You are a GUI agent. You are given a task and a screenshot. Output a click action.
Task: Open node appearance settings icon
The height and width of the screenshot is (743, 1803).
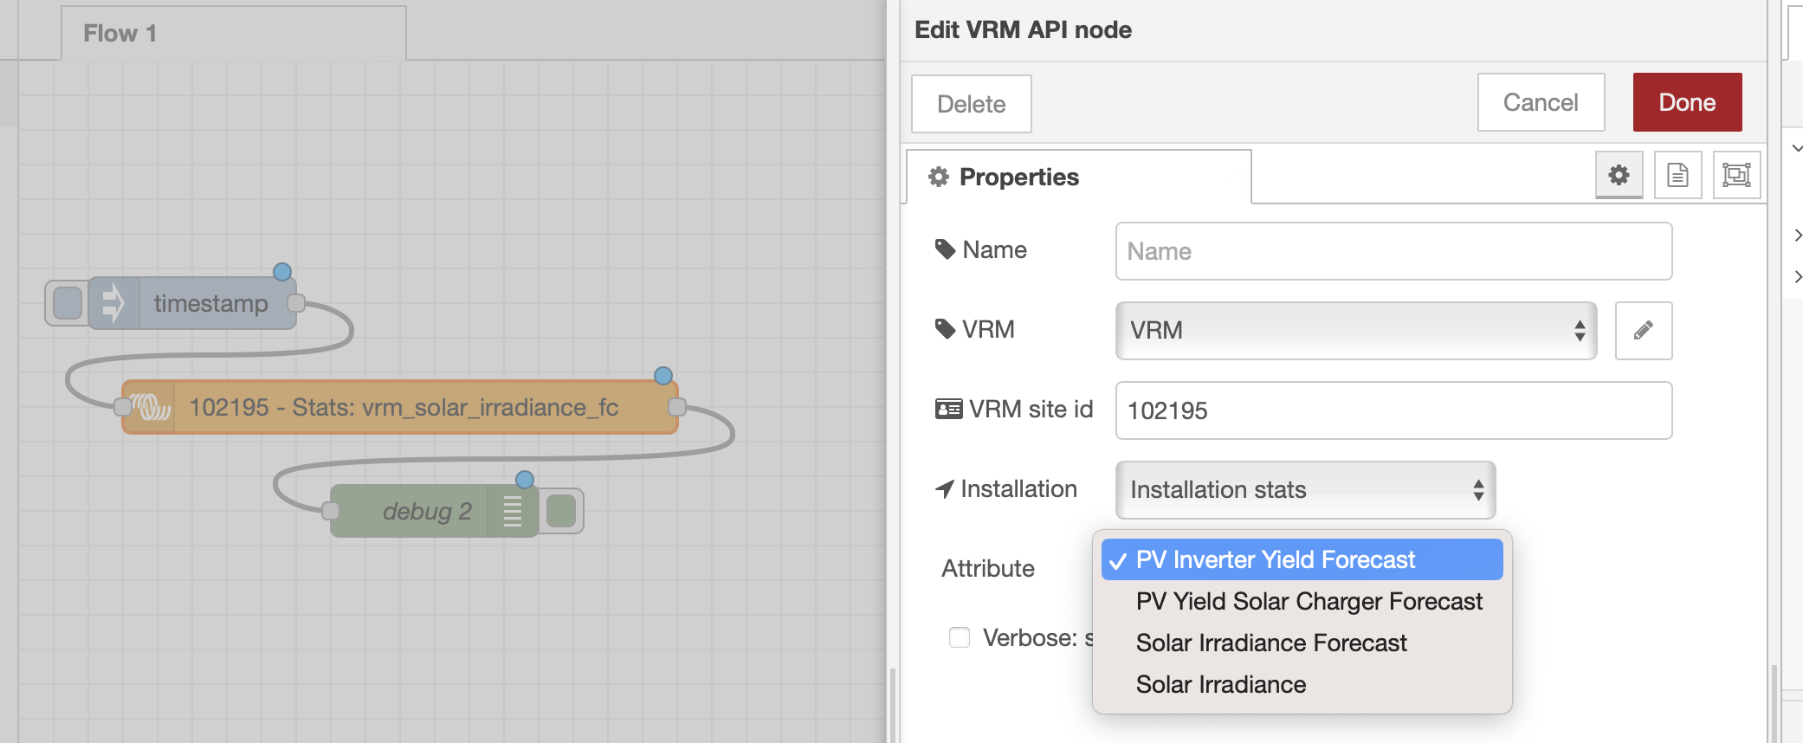pyautogui.click(x=1736, y=175)
